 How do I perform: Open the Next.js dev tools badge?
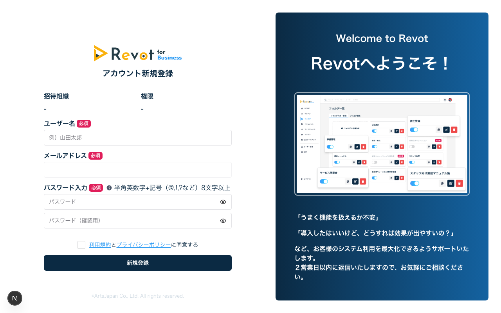[15, 298]
